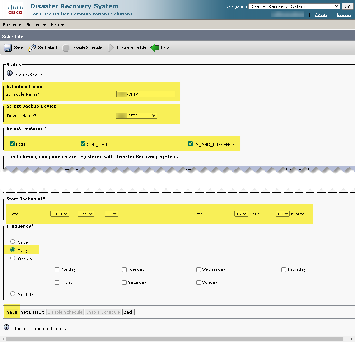Click the bottom Back button
355x342 pixels.
(x=129, y=312)
